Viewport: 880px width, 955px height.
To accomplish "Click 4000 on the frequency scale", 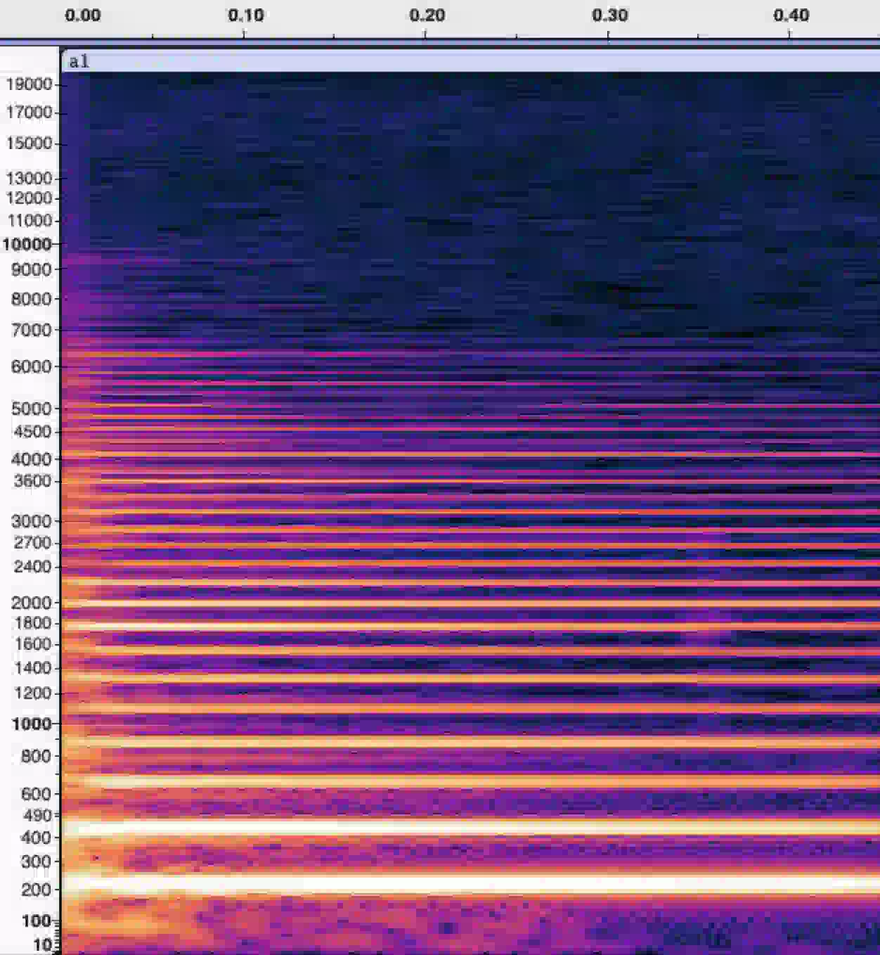I will [x=31, y=459].
